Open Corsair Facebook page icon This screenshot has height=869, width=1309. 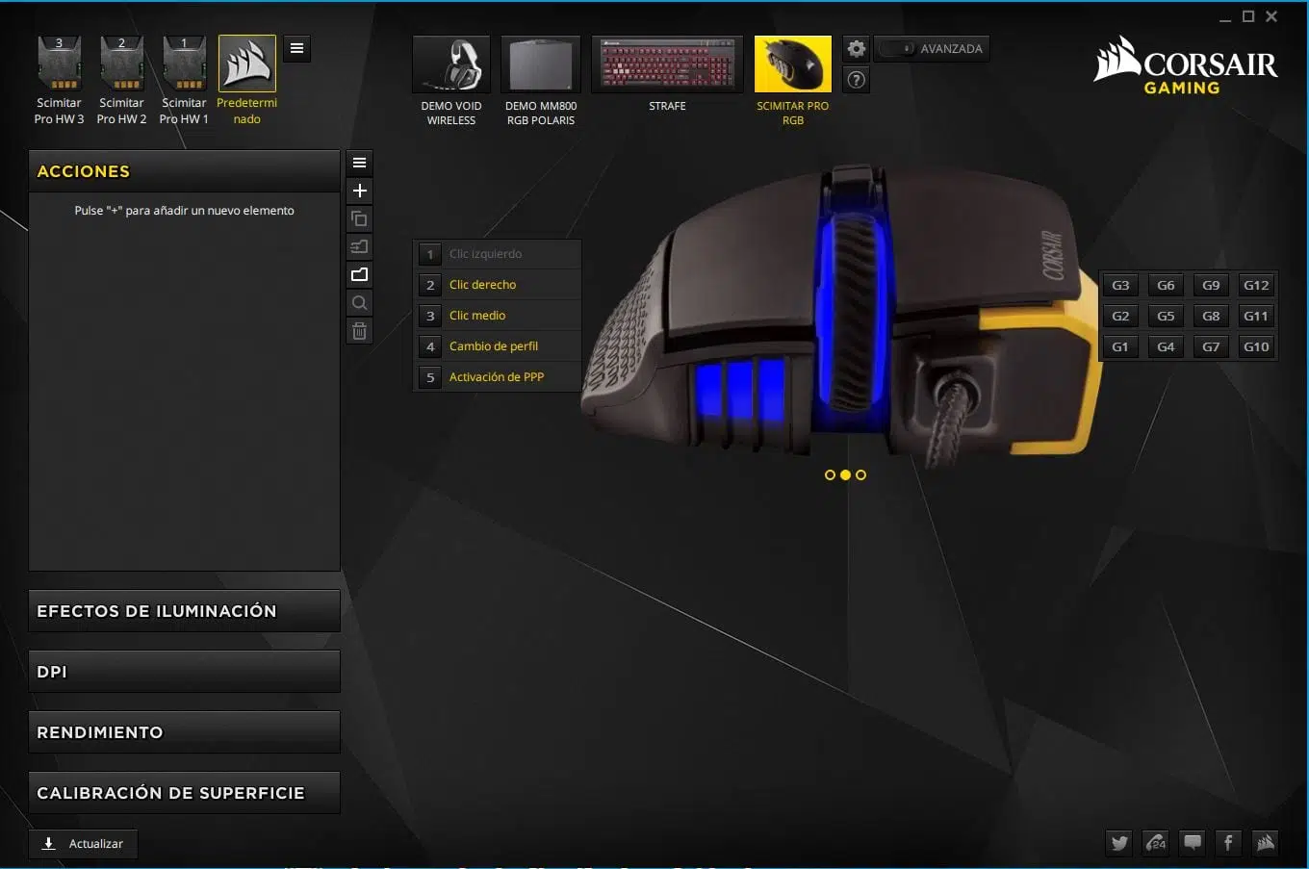(1228, 843)
